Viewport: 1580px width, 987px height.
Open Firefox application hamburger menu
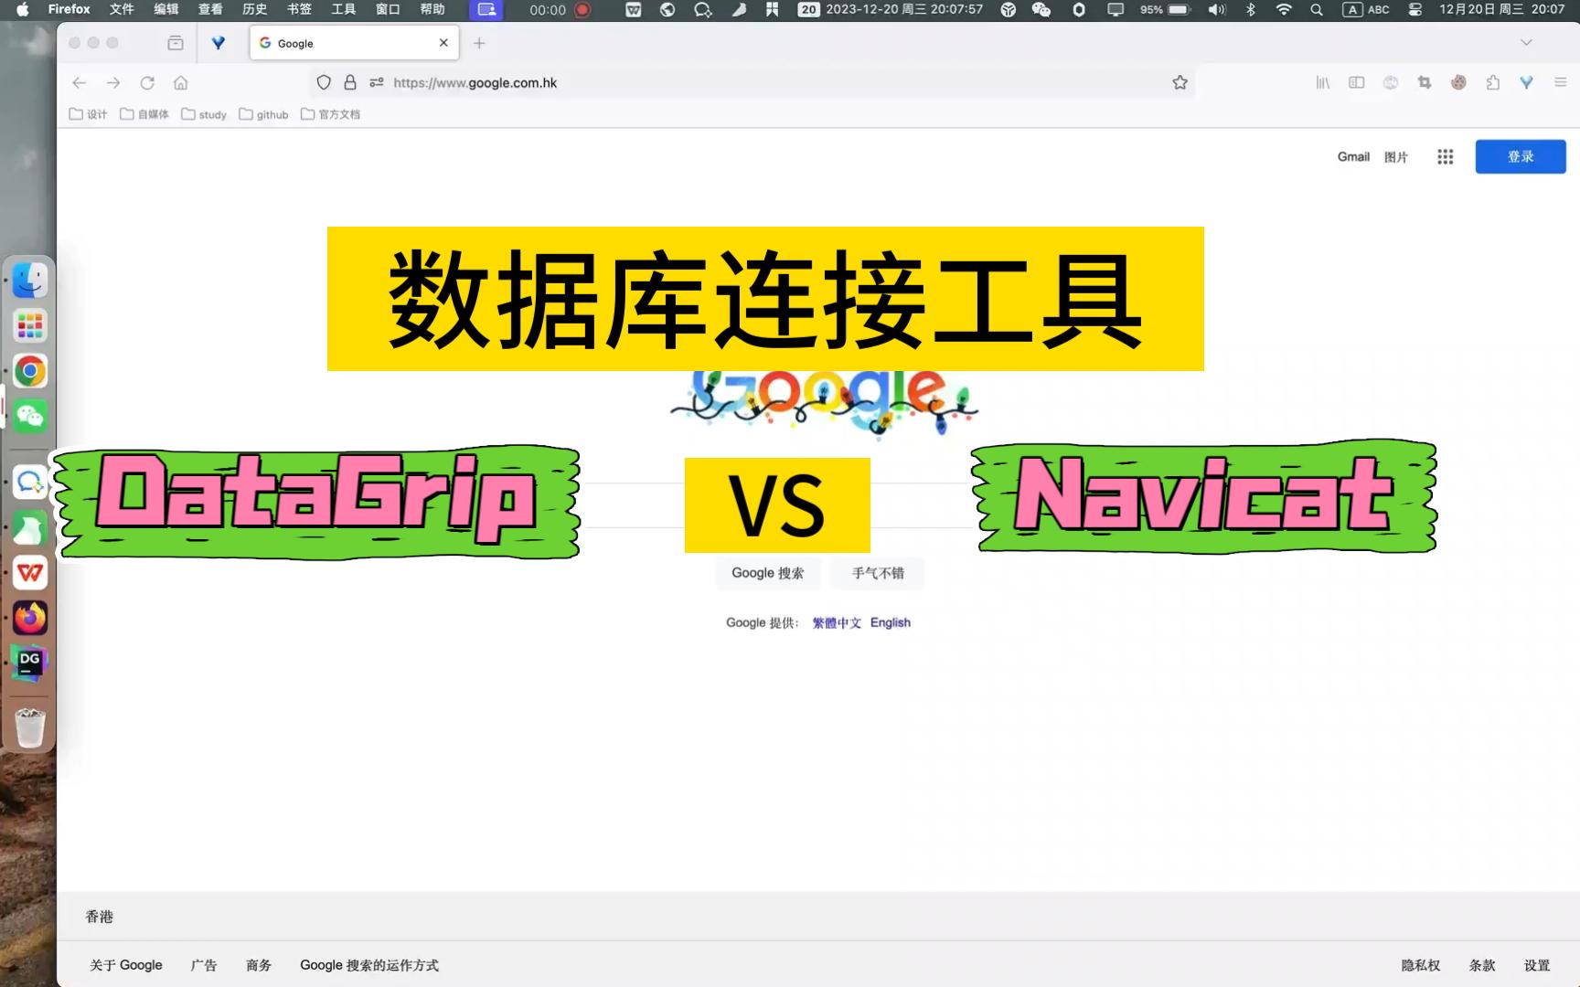(x=1561, y=83)
